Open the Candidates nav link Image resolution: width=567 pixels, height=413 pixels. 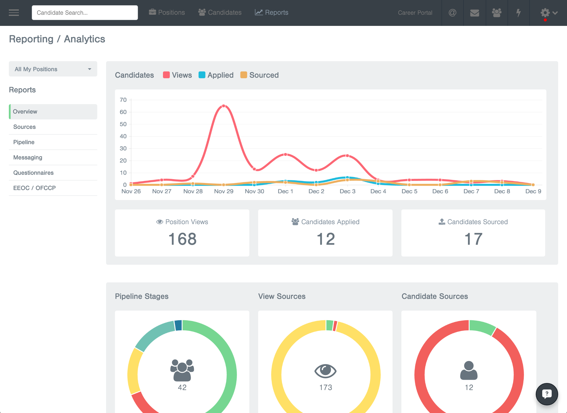220,12
